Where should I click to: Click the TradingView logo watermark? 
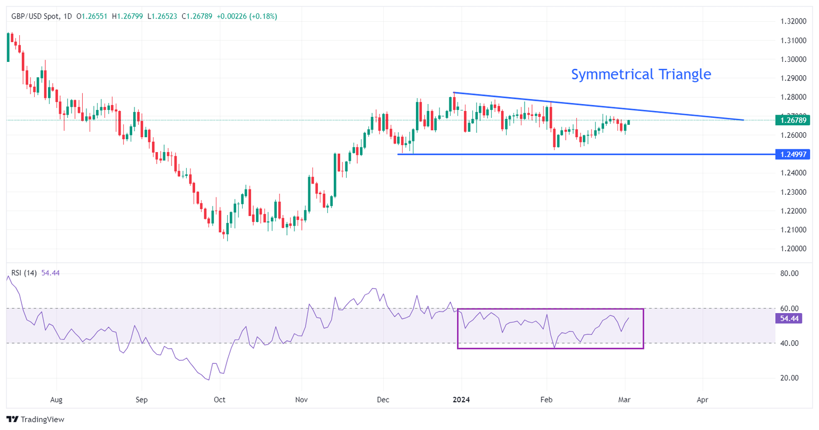[x=35, y=419]
